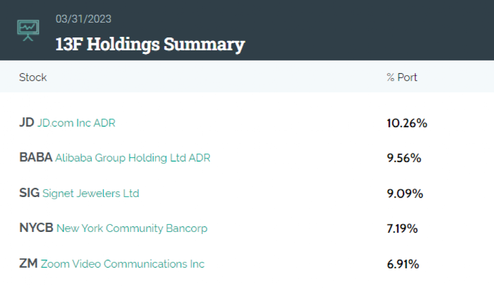Click the % Port column header
This screenshot has height=292, width=494.
click(402, 77)
